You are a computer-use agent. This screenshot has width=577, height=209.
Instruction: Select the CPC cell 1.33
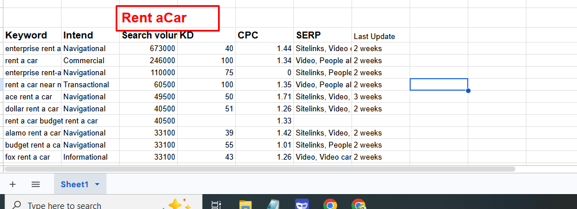[x=265, y=121]
